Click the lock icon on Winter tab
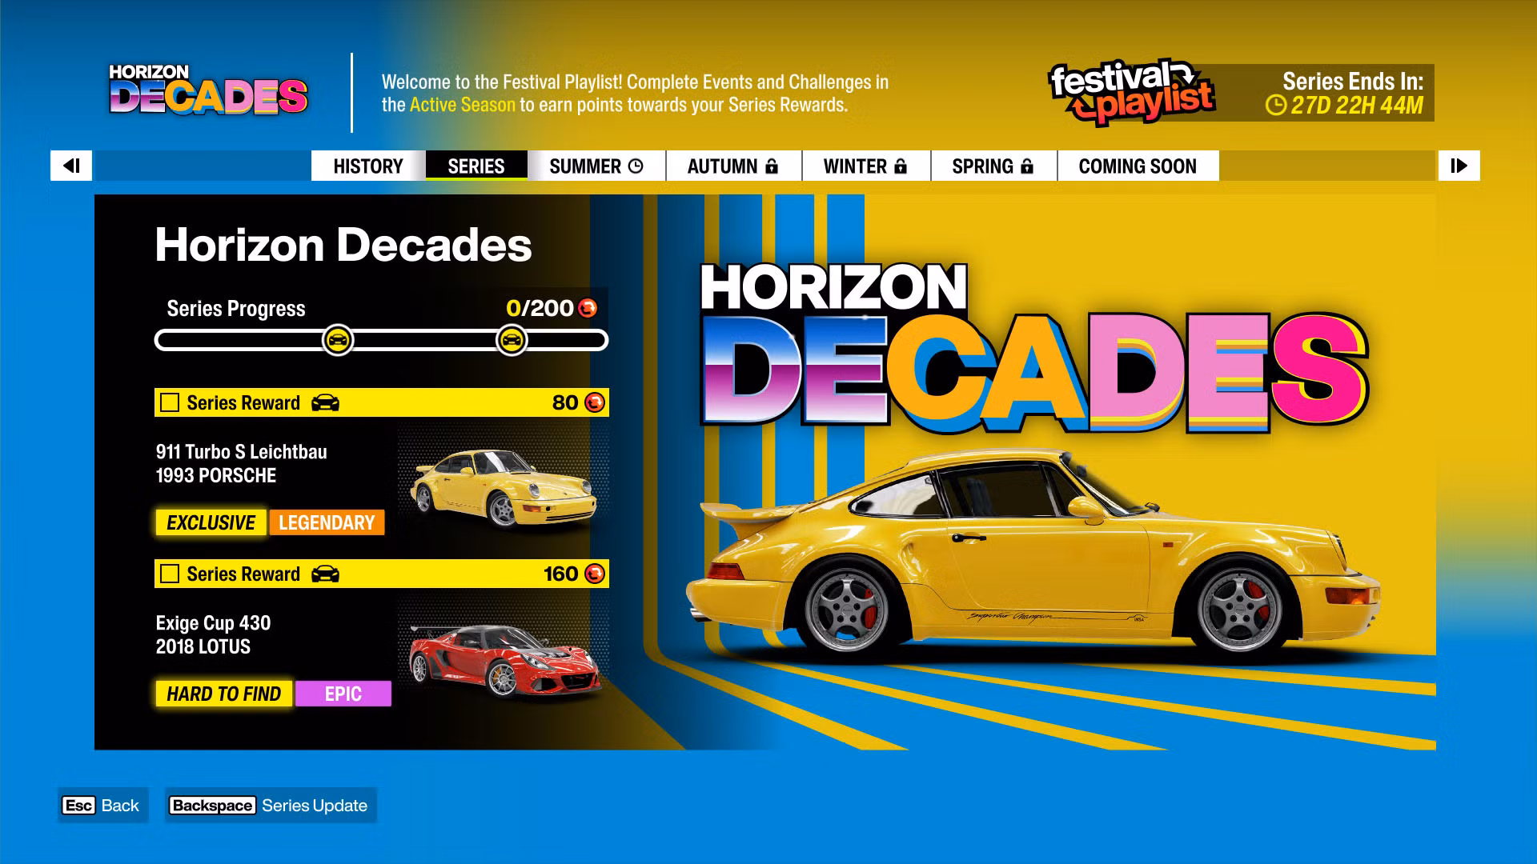Screen dimensions: 1537x864 coord(901,166)
